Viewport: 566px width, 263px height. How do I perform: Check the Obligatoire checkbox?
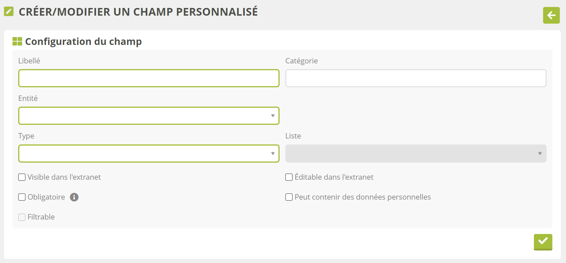22,197
